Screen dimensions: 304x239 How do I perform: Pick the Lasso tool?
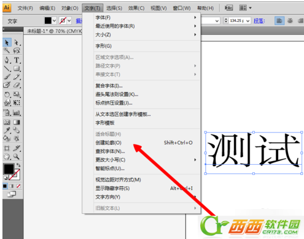pos(17,50)
